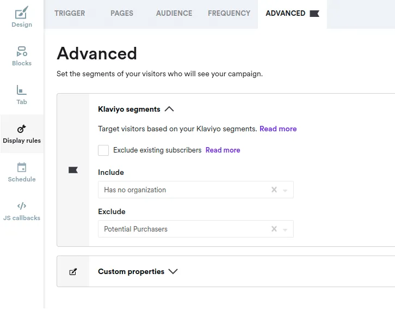This screenshot has width=395, height=316.
Task: Switch to the TRIGGER tab
Action: tap(70, 13)
